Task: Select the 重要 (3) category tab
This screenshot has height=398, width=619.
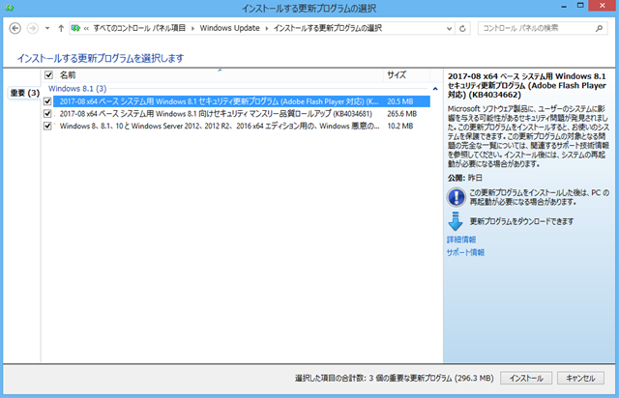Action: point(24,93)
